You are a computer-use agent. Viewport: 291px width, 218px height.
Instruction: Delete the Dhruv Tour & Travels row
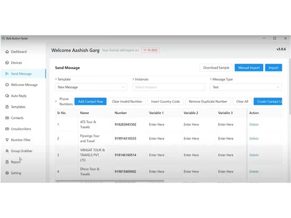click(x=254, y=171)
